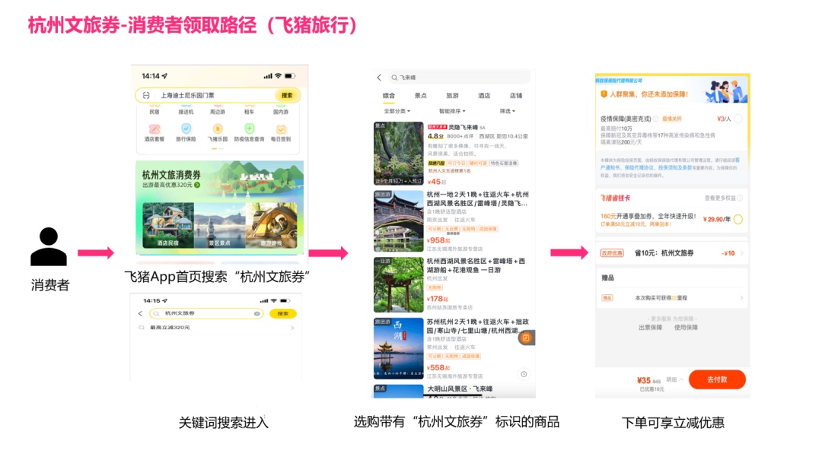Tap the ¥958 price on the 杭州一地 listing
Viewport: 822px width, 457px height.
click(438, 240)
